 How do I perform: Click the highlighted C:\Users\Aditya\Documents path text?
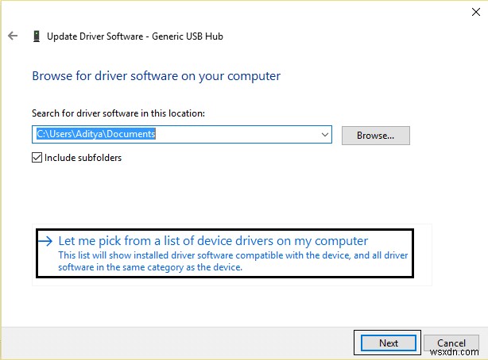tap(95, 135)
